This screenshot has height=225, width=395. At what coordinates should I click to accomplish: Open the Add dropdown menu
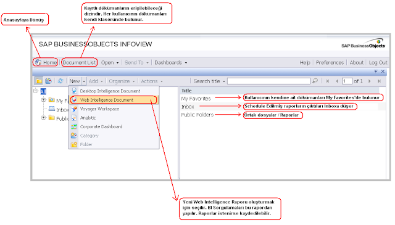[x=96, y=81]
